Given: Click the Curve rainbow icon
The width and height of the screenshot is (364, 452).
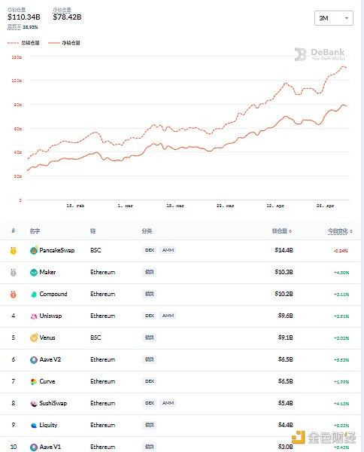Looking at the screenshot, I should [x=34, y=381].
